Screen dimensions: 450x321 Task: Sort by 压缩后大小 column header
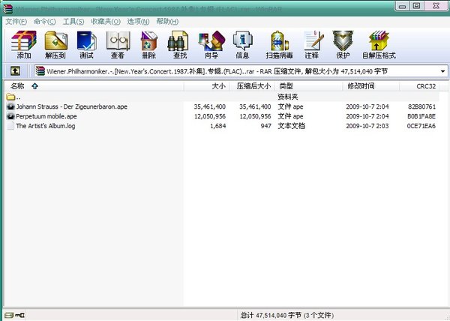coord(252,86)
